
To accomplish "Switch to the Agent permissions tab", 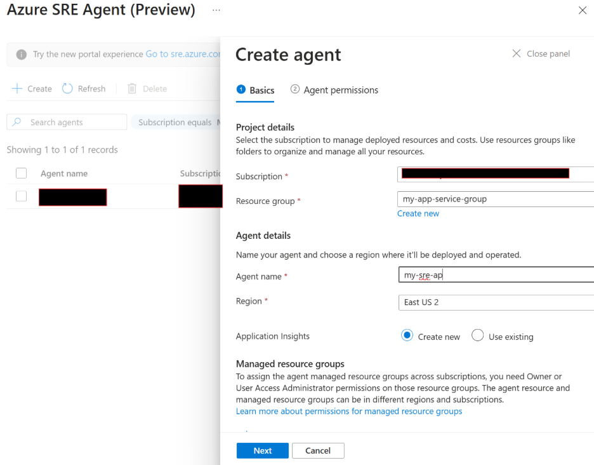I will click(x=334, y=90).
